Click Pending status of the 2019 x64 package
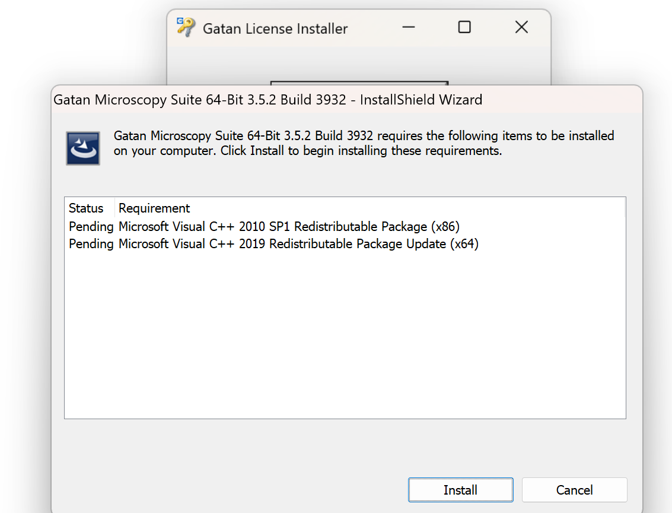 (91, 244)
